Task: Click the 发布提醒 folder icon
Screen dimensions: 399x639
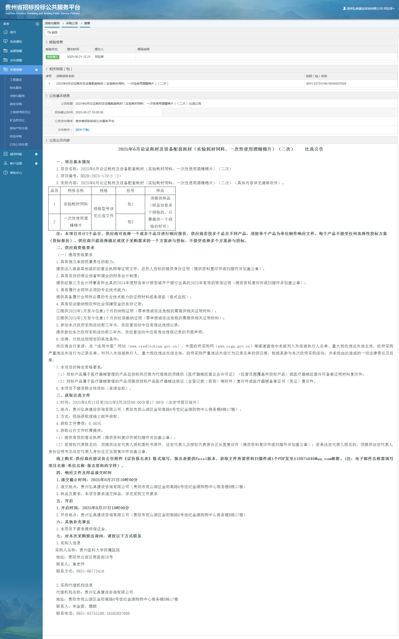Action: point(5,60)
